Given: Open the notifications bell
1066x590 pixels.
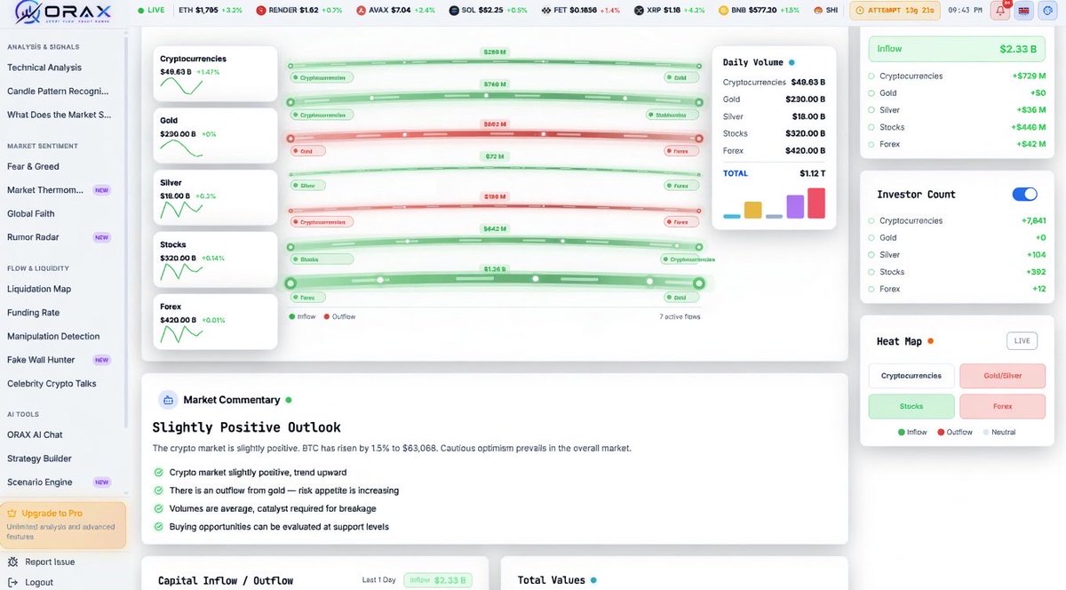Looking at the screenshot, I should tap(1002, 11).
